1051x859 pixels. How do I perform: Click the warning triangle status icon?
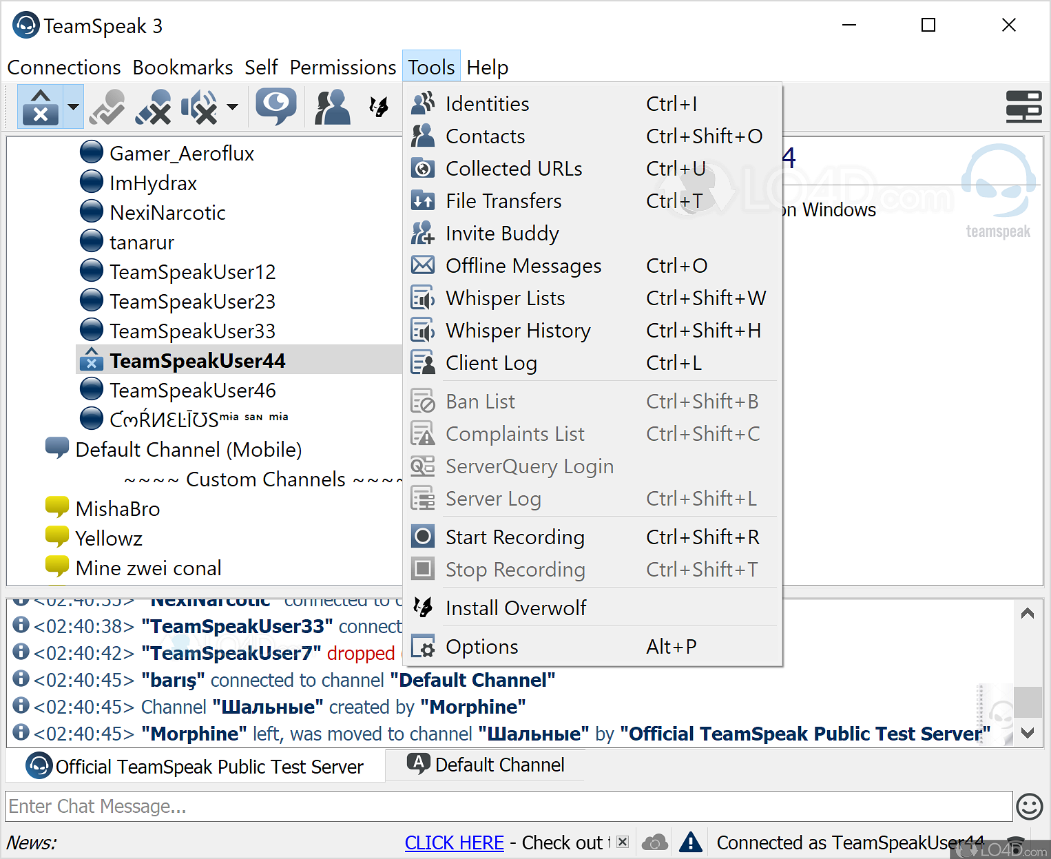click(x=691, y=842)
